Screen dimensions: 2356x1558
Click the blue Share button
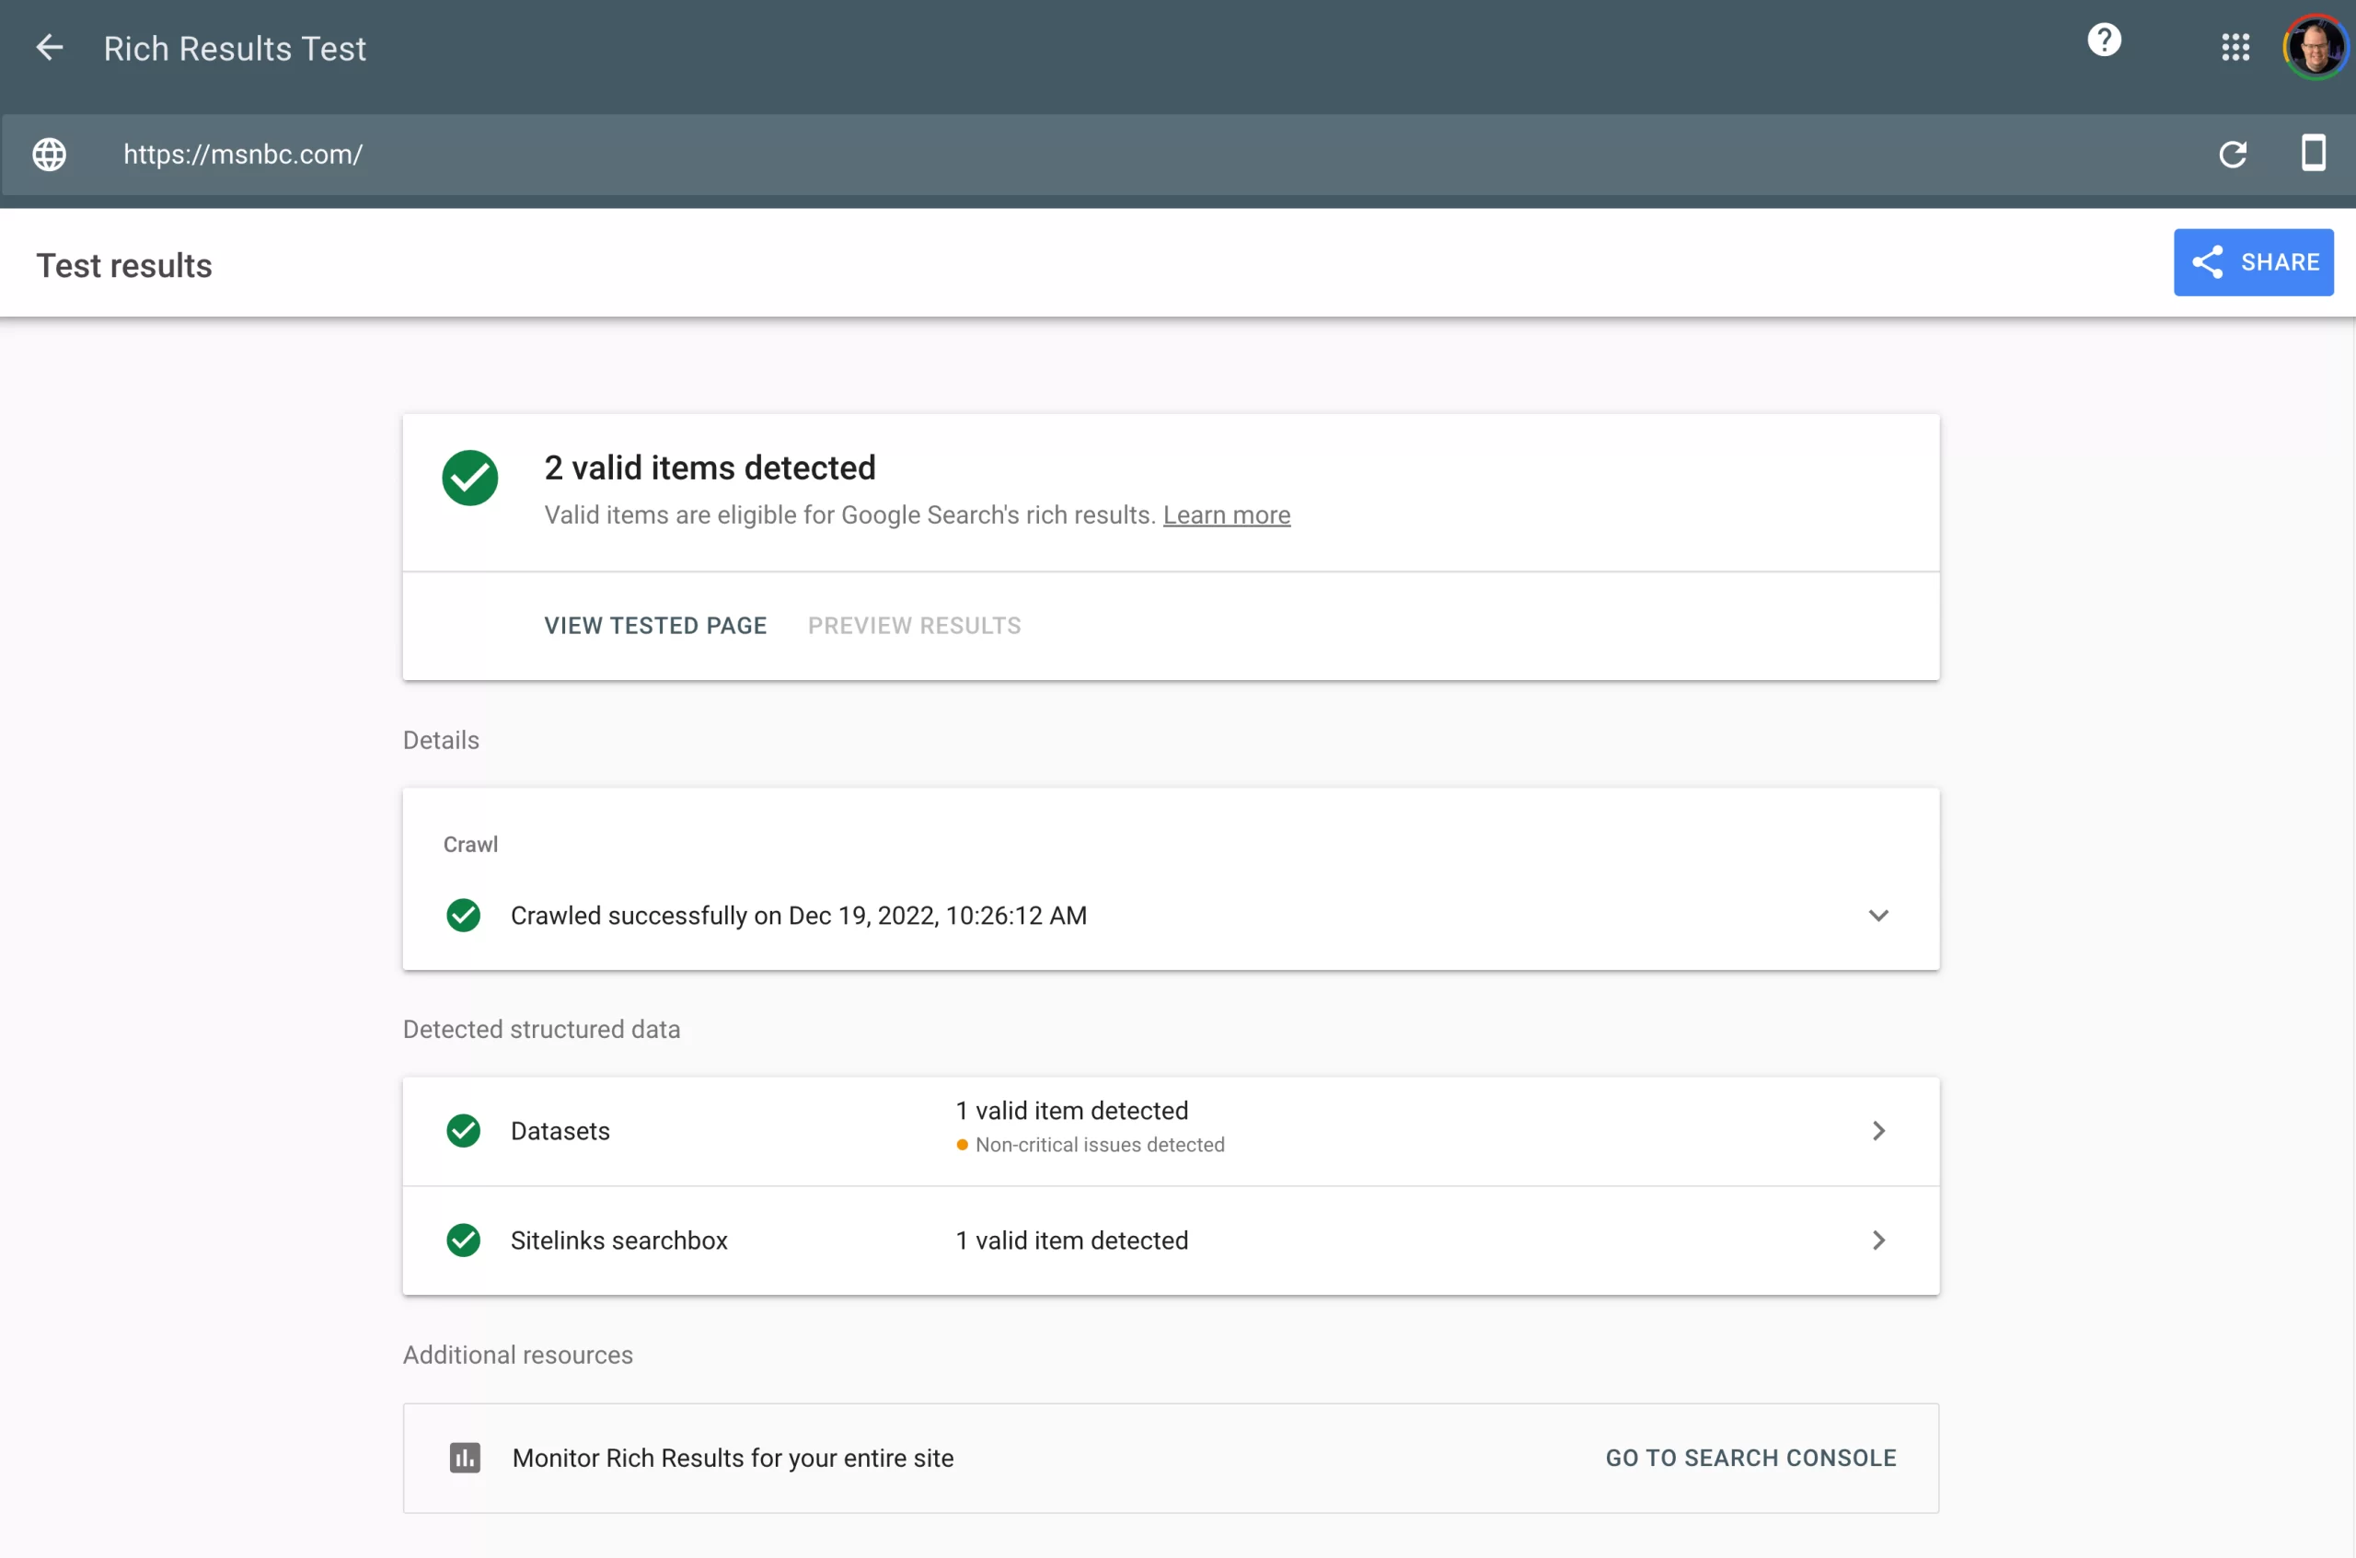(x=2253, y=262)
